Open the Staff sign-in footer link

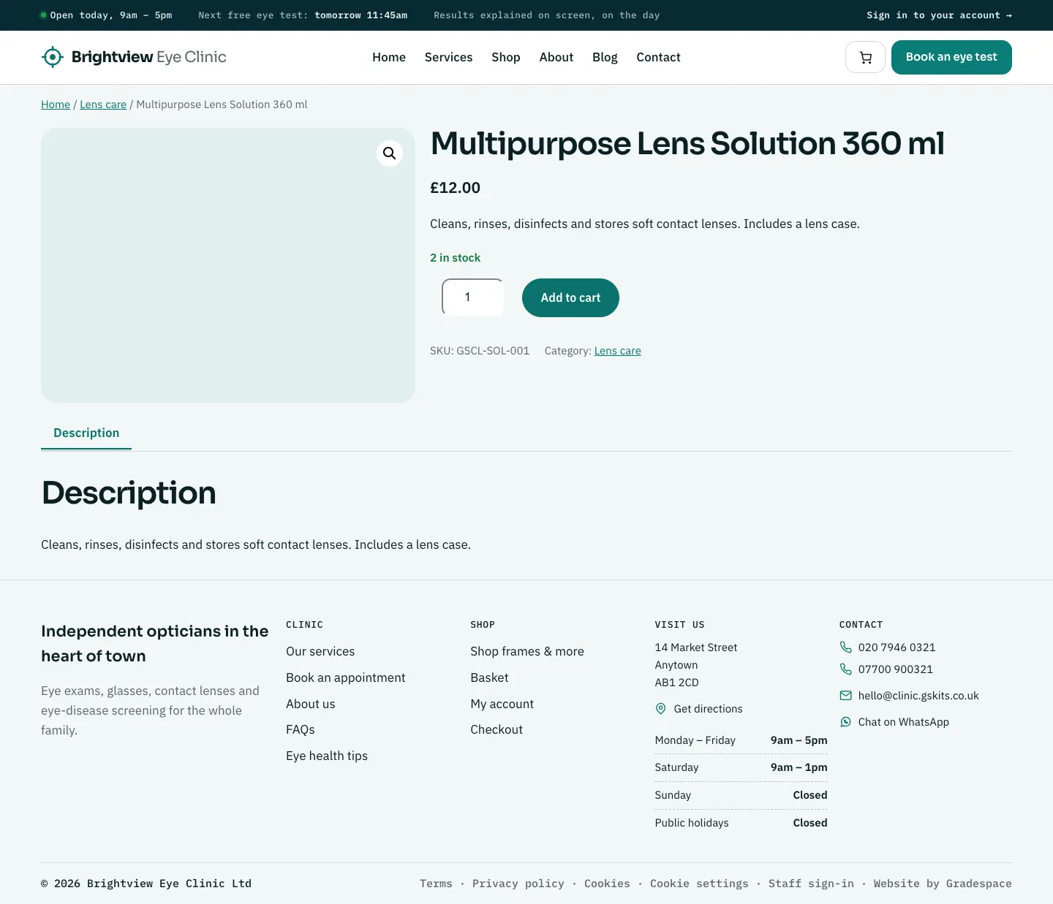(x=811, y=884)
